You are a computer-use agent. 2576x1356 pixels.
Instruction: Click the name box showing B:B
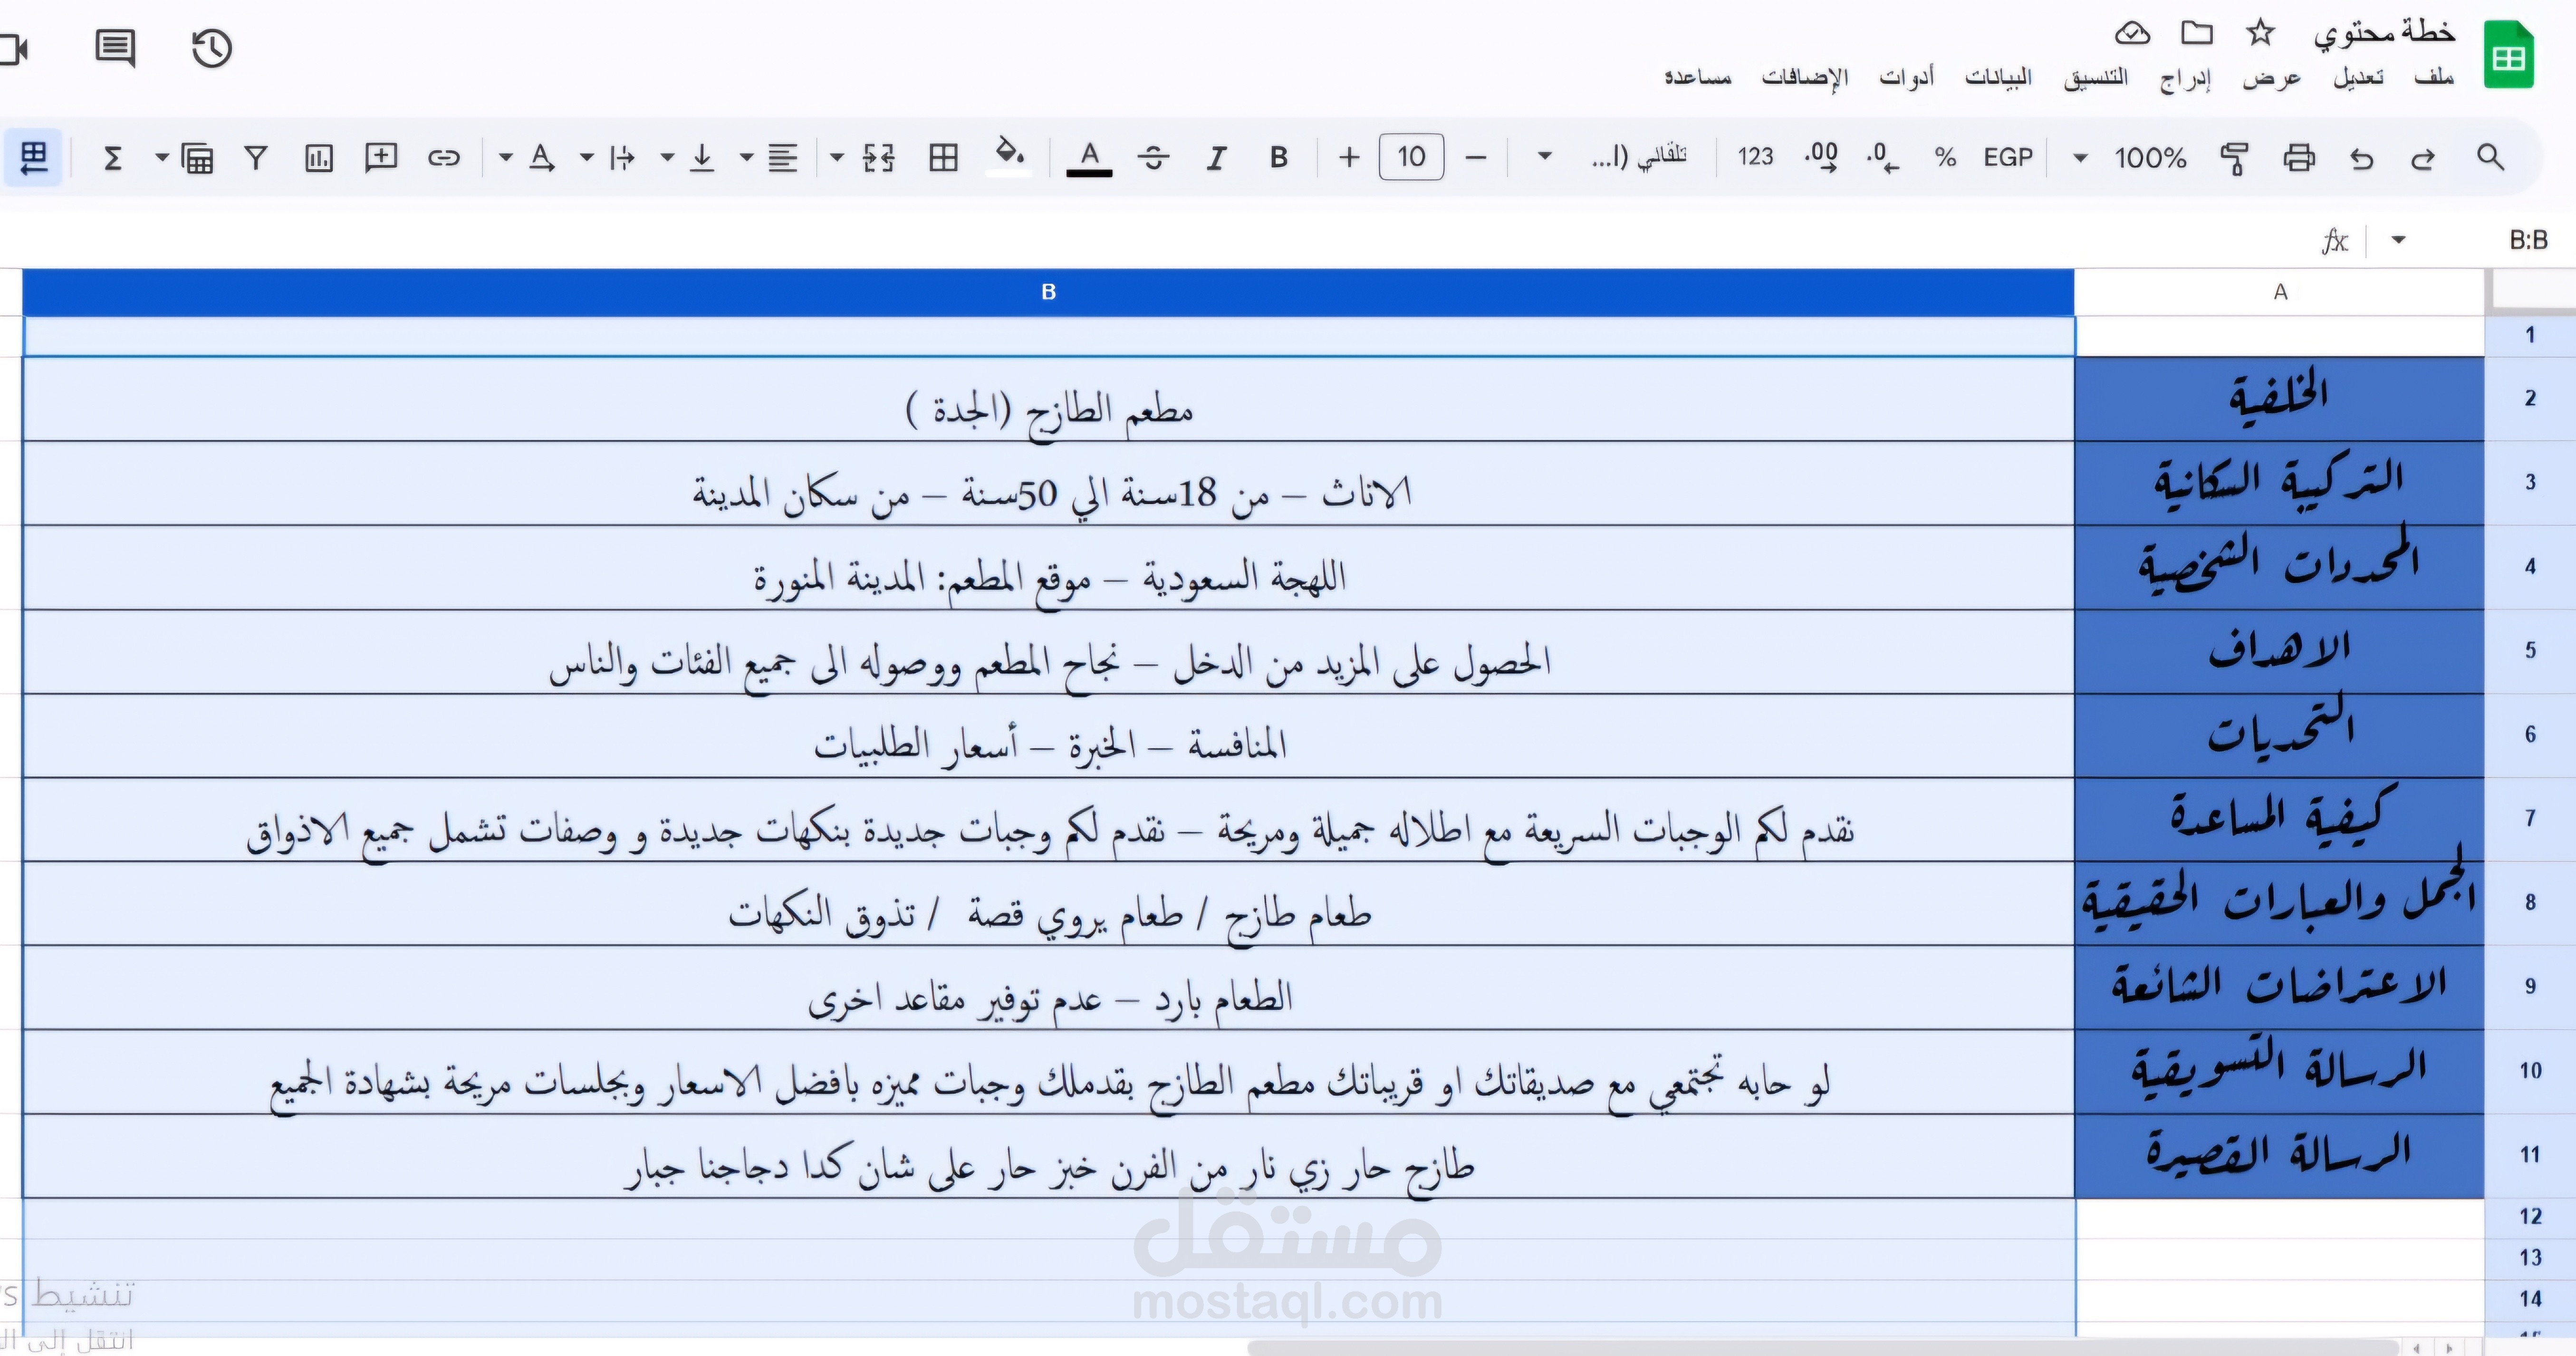click(2527, 240)
